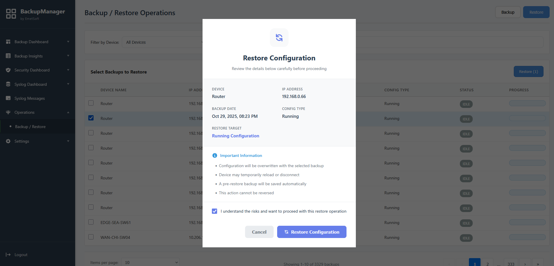The height and width of the screenshot is (266, 554).
Task: Uncheck the risk acknowledgement checkbox
Action: click(x=214, y=211)
